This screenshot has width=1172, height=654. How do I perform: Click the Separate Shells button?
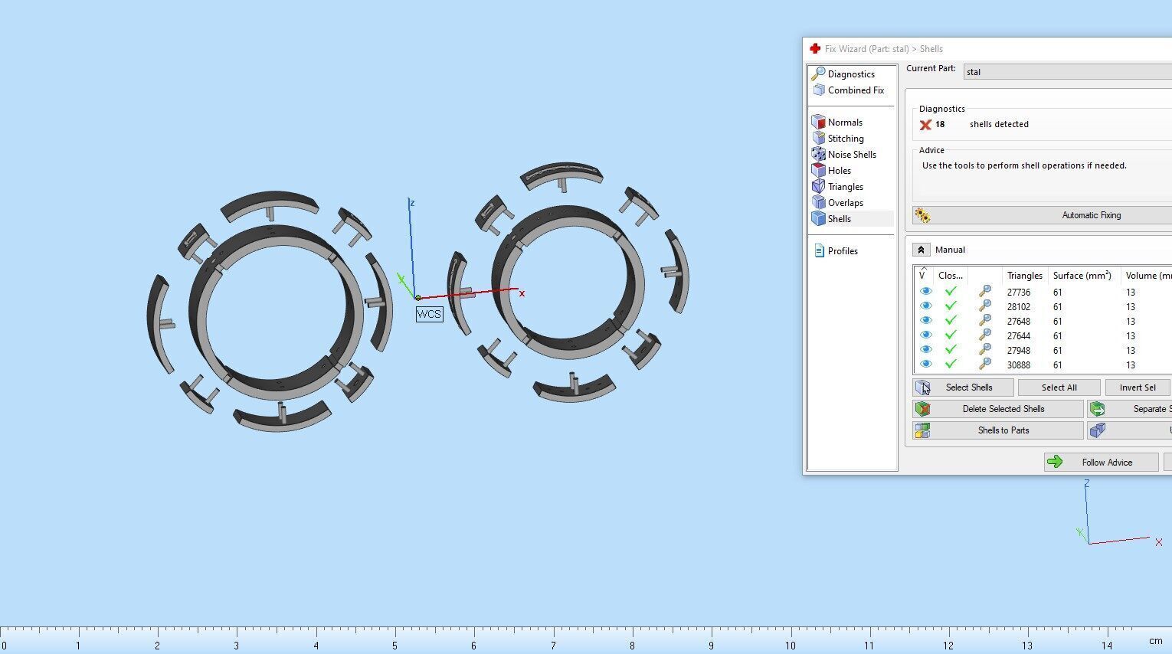1130,409
